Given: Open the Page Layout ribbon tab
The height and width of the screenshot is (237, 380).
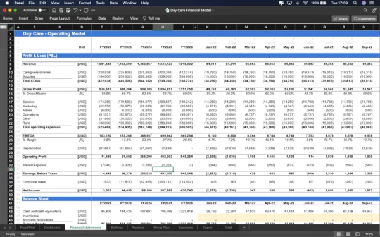Looking at the screenshot, I should 60,18.
